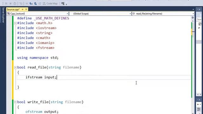Click the Step Out debug icon
The height and width of the screenshot is (114, 203).
pyautogui.click(x=40, y=3)
